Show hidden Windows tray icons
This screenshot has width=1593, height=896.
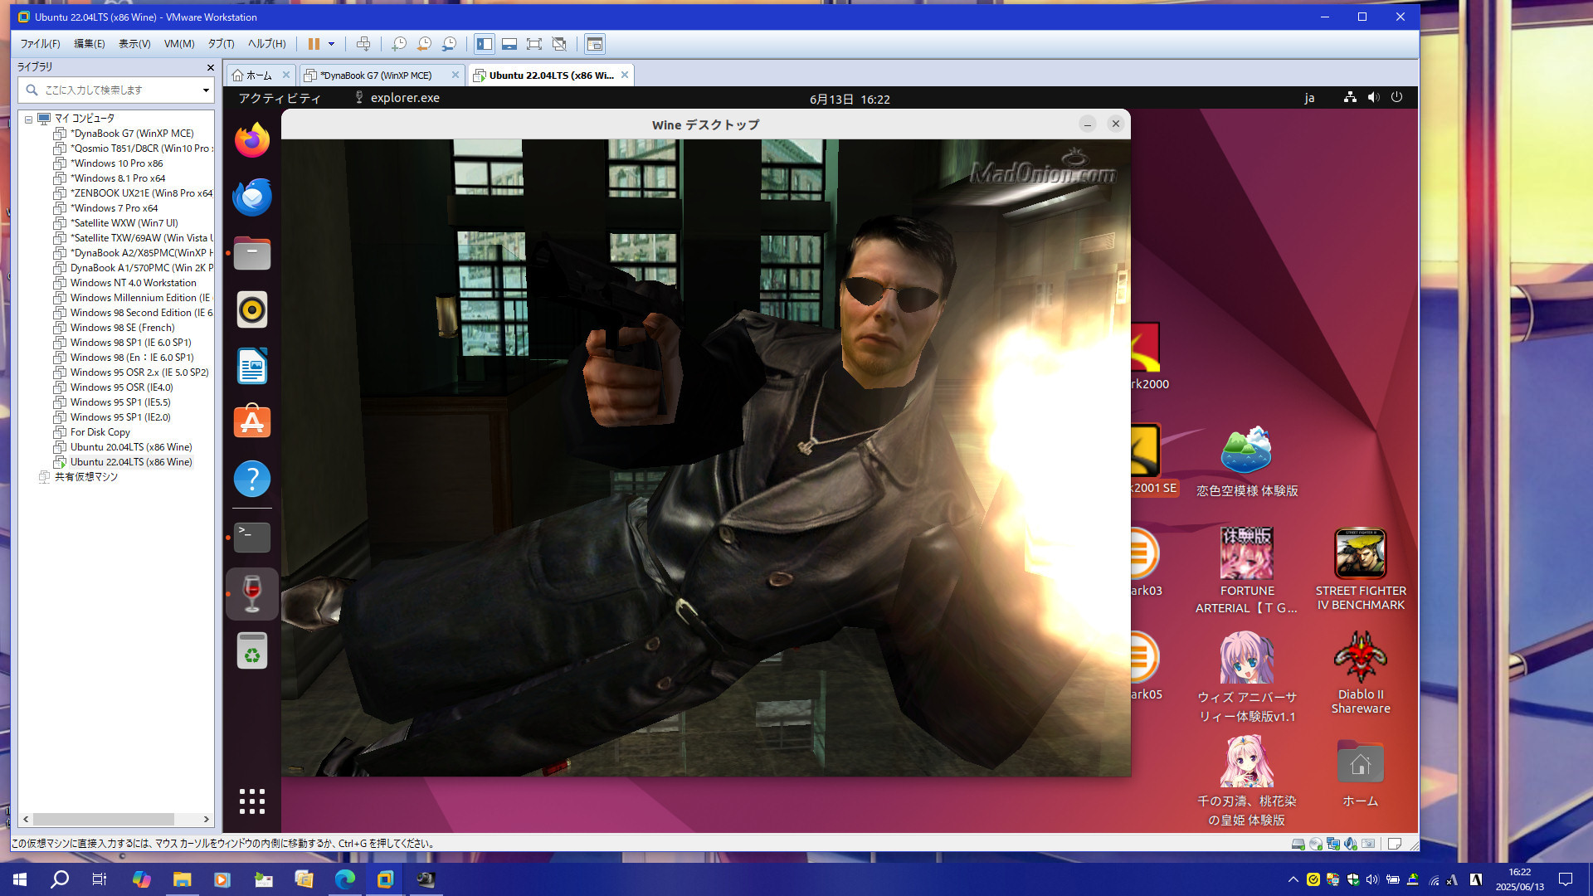[1293, 879]
